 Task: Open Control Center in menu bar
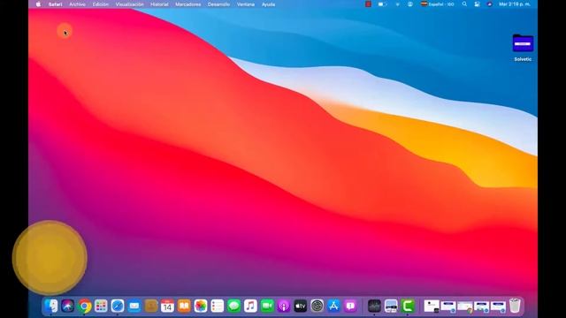[x=478, y=4]
